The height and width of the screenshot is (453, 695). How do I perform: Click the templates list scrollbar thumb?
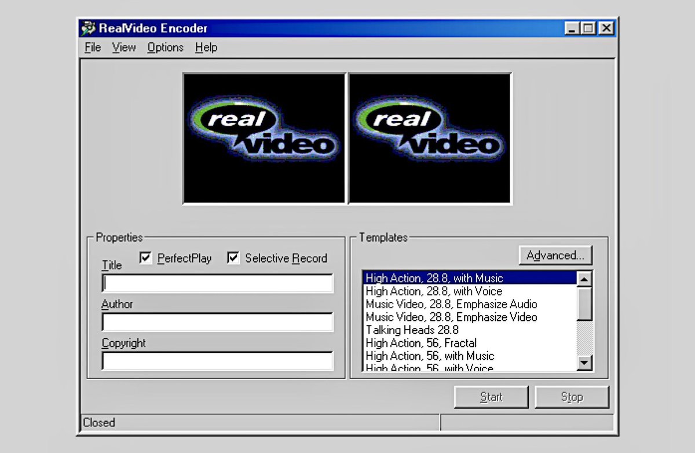pos(585,304)
